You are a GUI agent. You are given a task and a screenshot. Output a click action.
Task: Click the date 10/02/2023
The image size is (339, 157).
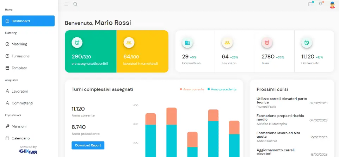319,137
